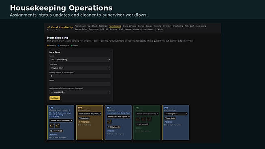Open the Groups tab

[x=149, y=26]
